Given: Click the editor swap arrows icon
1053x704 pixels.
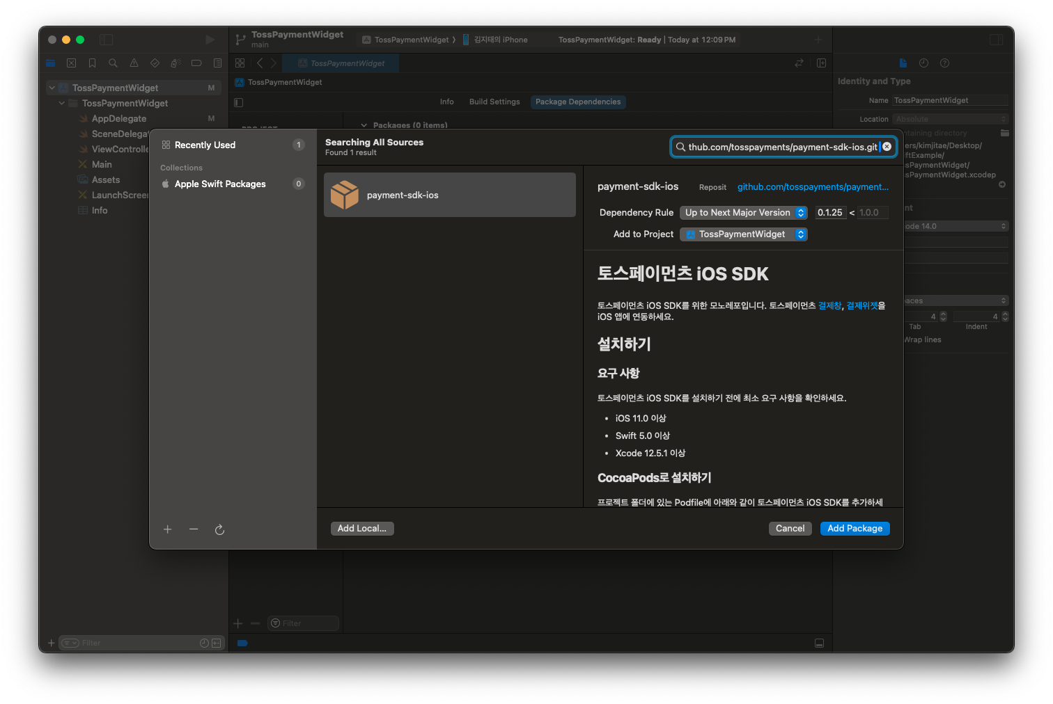Looking at the screenshot, I should tap(799, 63).
